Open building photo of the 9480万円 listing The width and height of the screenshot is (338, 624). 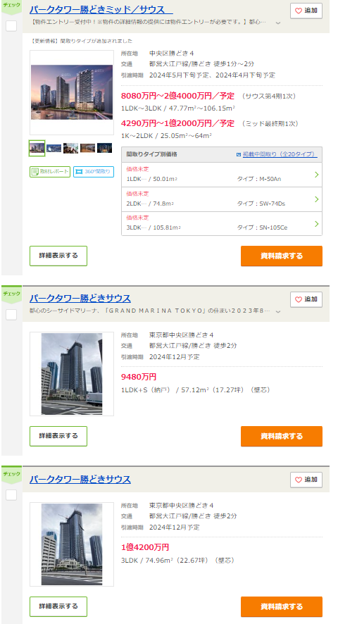[72, 374]
